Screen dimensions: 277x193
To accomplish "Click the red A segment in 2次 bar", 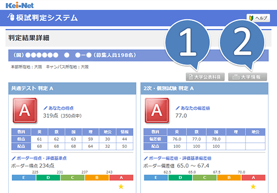I will [x=254, y=177].
